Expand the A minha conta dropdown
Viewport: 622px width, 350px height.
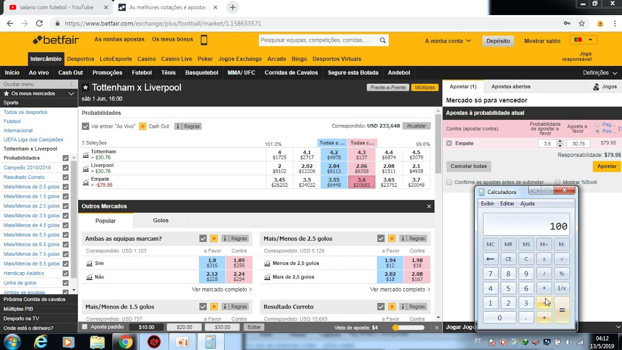(448, 41)
